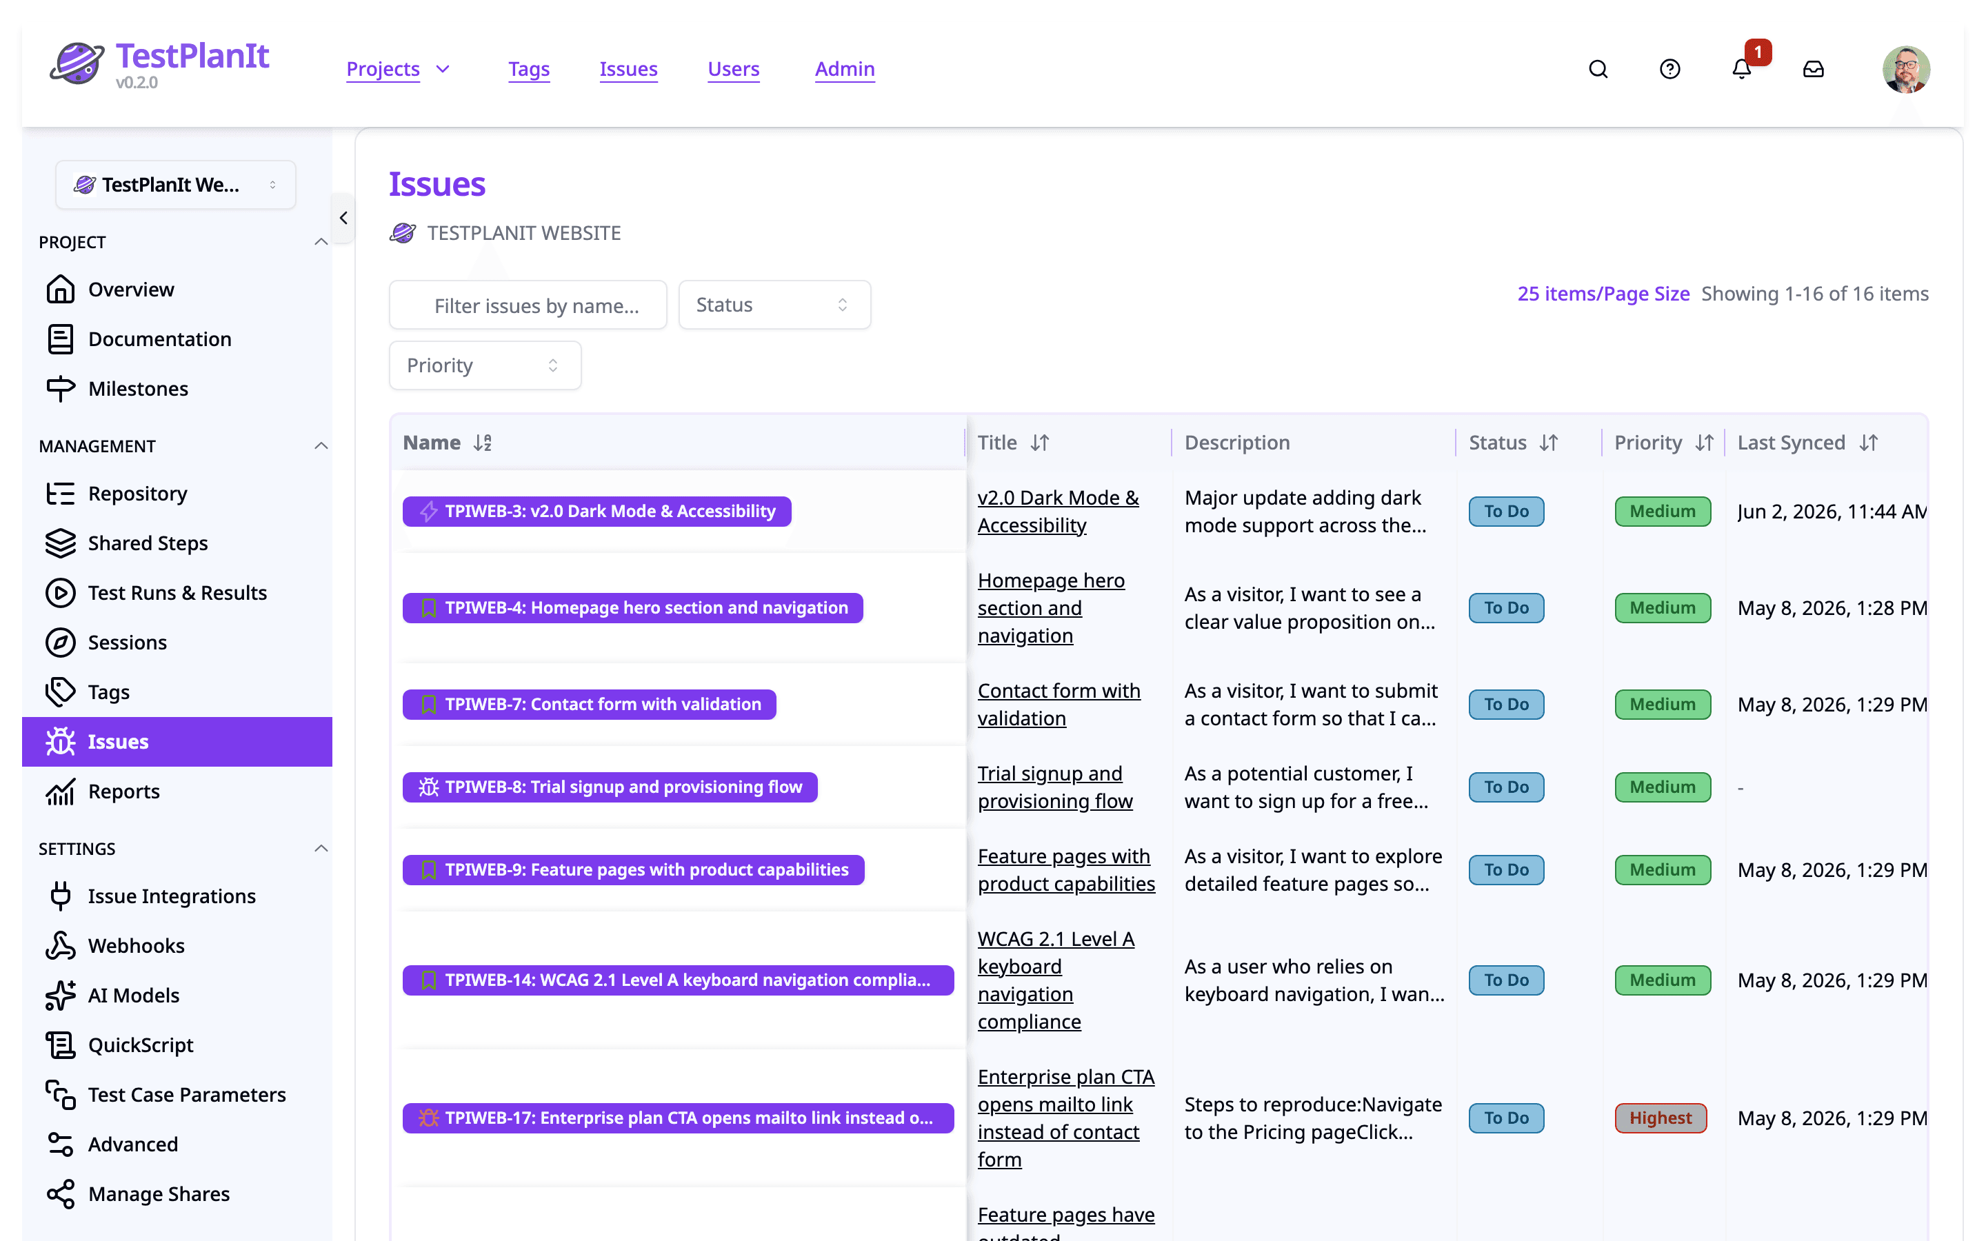Image resolution: width=1986 pixels, height=1241 pixels.
Task: Click the Sessions compass icon
Action: [x=61, y=643]
